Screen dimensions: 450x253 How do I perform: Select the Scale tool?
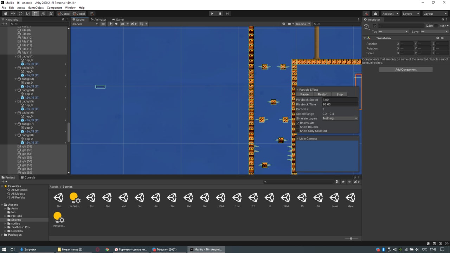click(28, 14)
